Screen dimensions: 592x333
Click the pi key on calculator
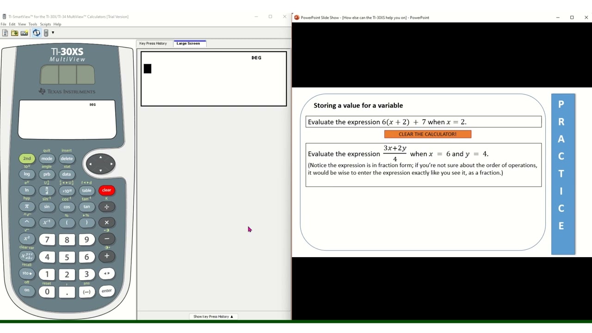click(27, 206)
